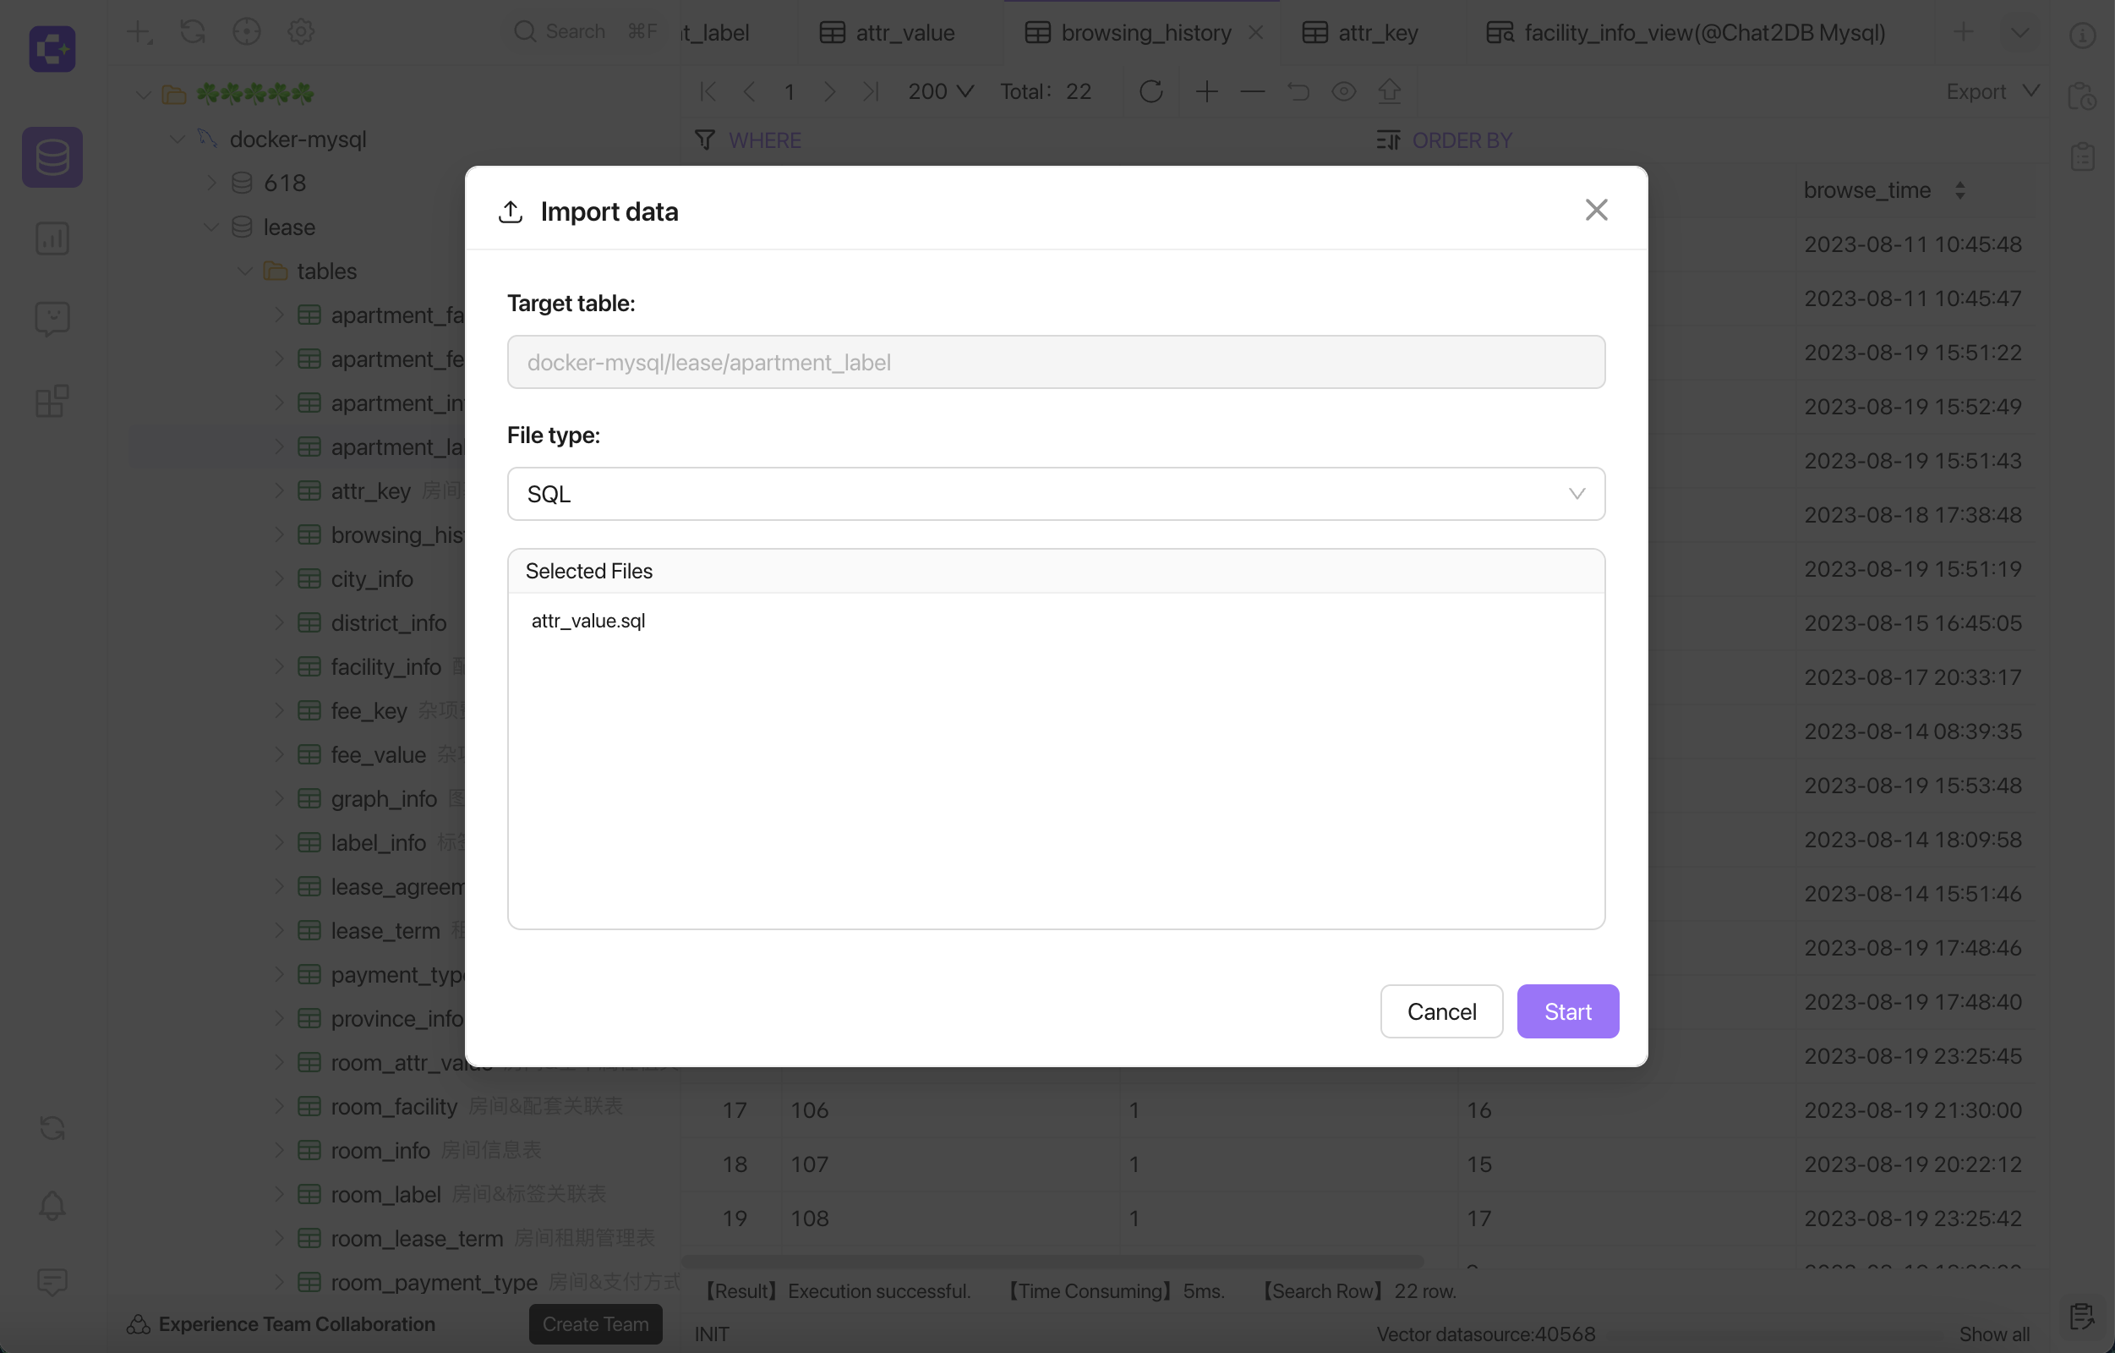Screen dimensions: 2115x1353
Task: Expand the tables folder in sidebar
Action: point(245,271)
